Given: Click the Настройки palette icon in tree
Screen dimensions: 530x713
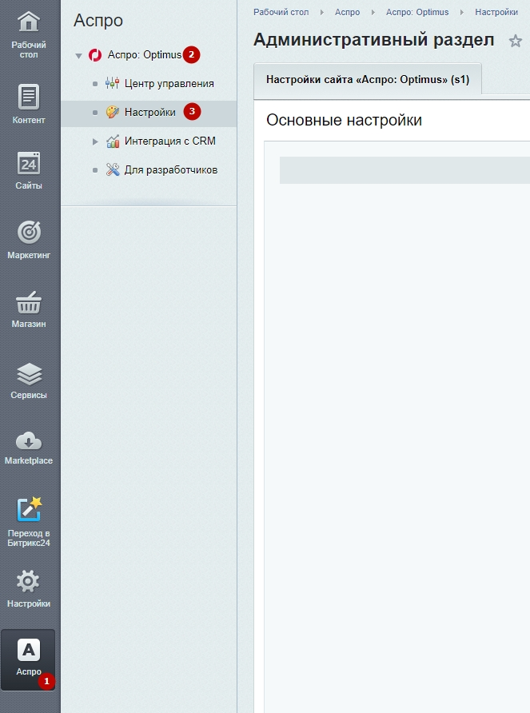Looking at the screenshot, I should (113, 112).
